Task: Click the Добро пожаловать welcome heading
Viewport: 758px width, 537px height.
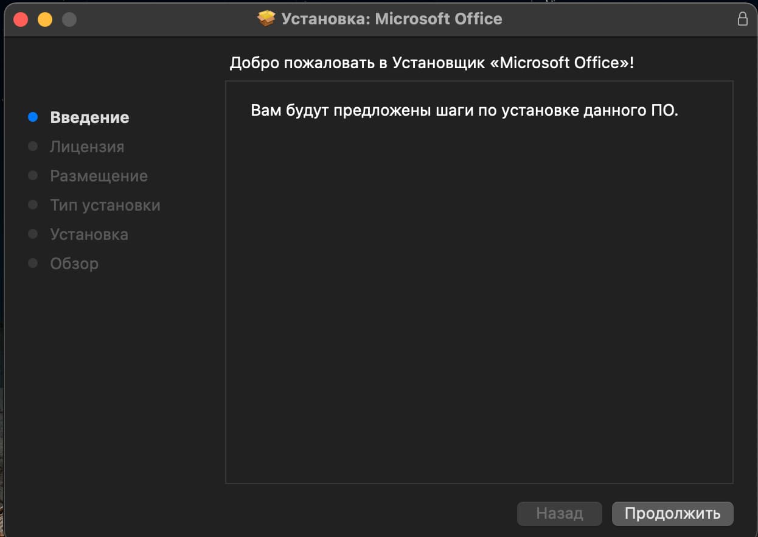Action: (431, 63)
